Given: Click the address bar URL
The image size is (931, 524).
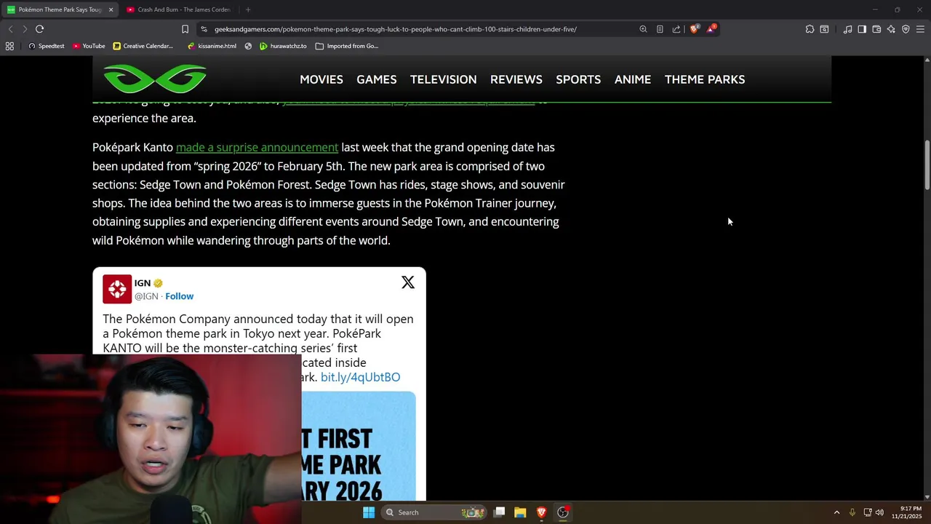Looking at the screenshot, I should coord(396,29).
